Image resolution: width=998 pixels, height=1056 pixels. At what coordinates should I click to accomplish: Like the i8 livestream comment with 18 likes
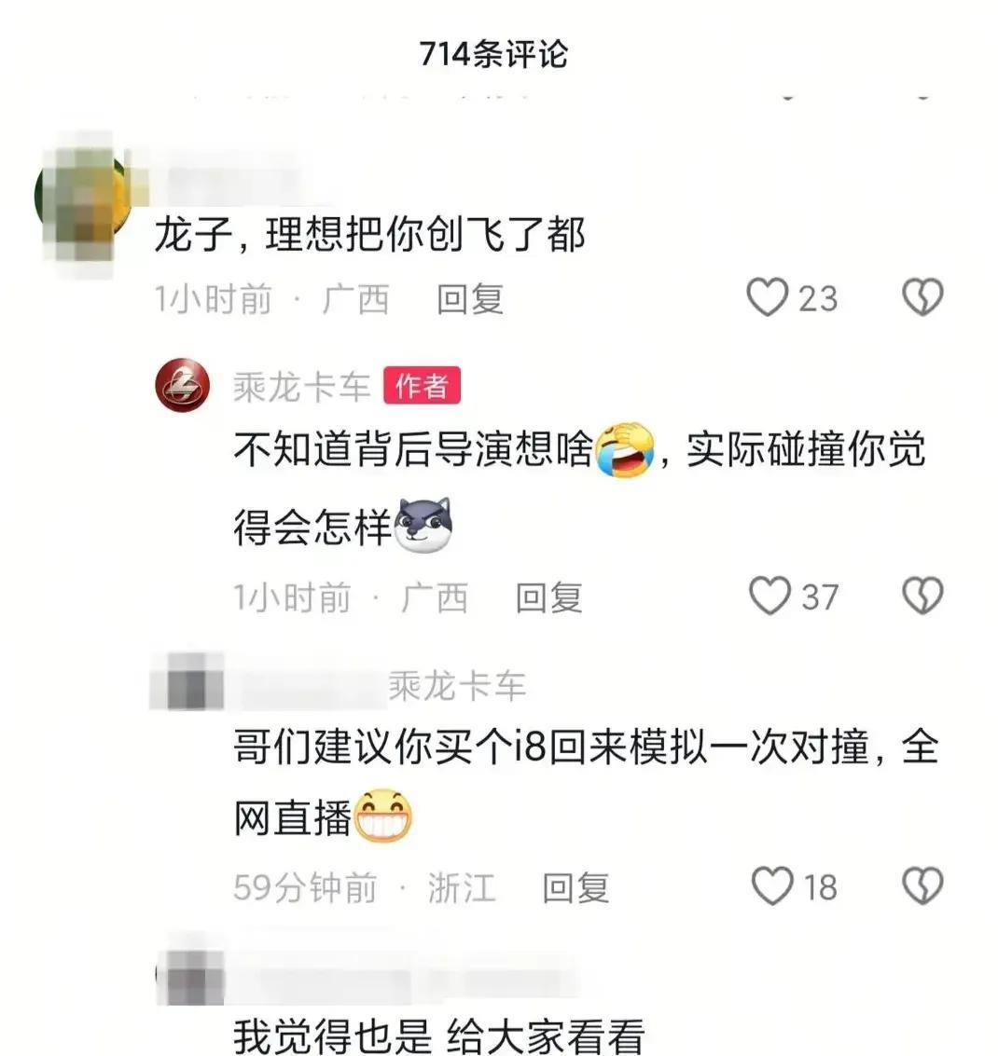point(772,885)
